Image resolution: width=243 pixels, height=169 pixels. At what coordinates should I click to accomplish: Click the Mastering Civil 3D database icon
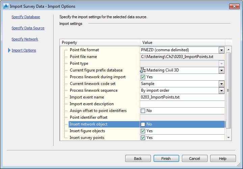143,70
